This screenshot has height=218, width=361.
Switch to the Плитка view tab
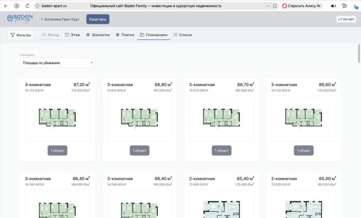pos(125,35)
